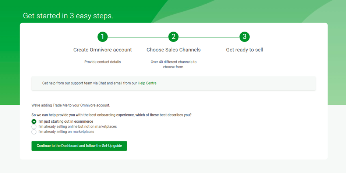Continue to the Dashboard and Set-Up guide
This screenshot has height=173, width=346.
coord(79,146)
